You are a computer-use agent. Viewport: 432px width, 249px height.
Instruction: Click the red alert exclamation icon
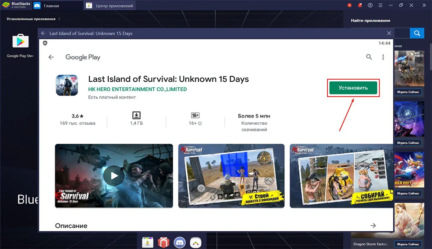point(349,5)
